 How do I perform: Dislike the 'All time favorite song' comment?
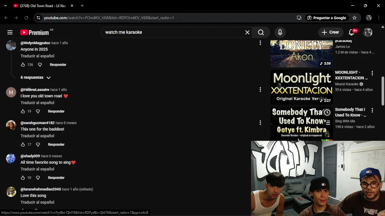click(x=38, y=178)
